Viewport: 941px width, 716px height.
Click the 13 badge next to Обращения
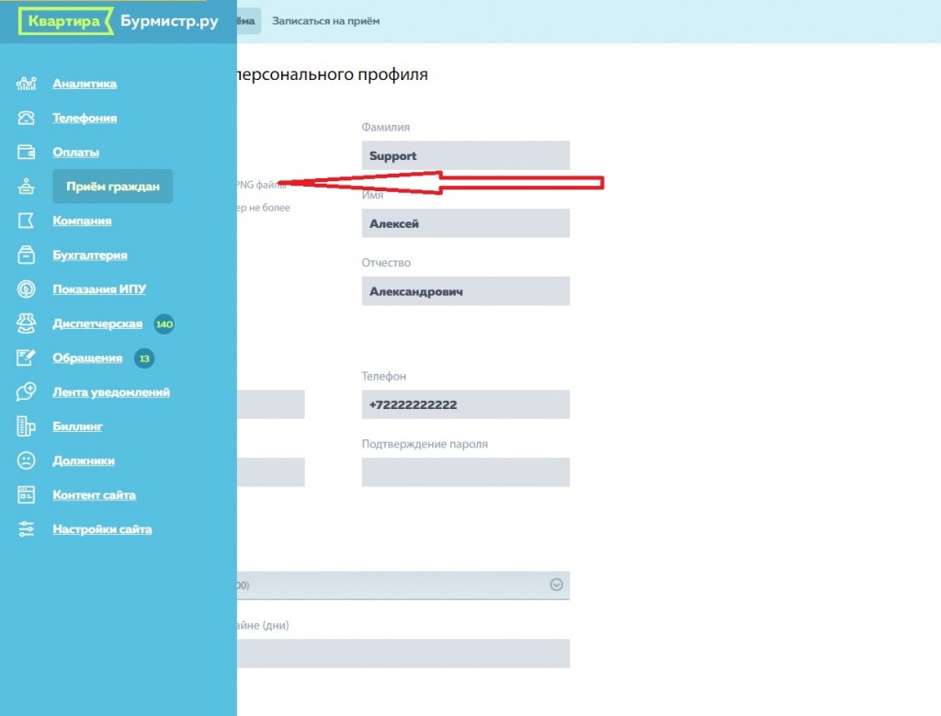point(144,358)
